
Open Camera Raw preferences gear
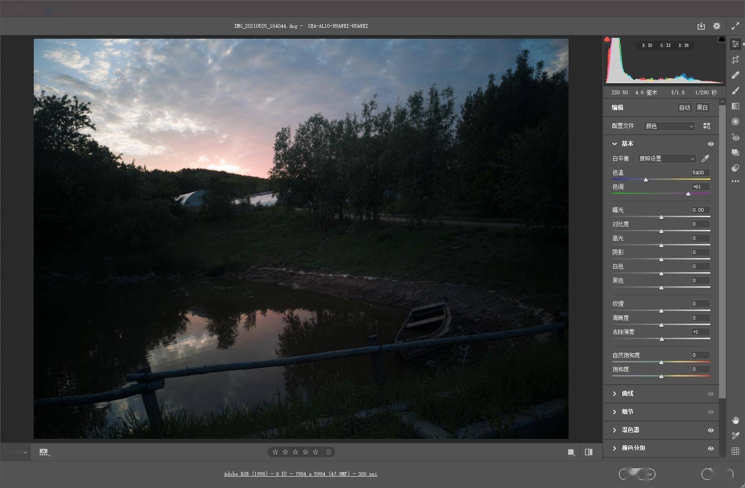click(717, 26)
